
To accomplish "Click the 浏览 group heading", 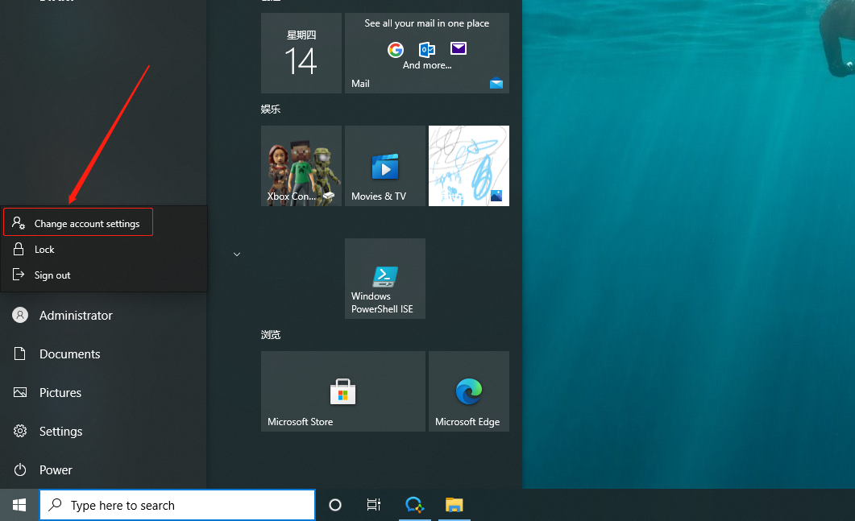I will pyautogui.click(x=271, y=335).
